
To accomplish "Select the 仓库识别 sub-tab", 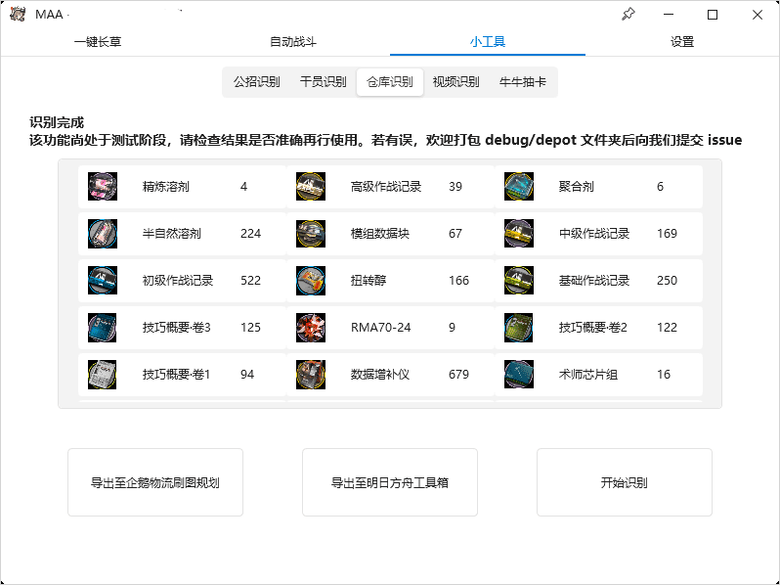I will tap(390, 81).
